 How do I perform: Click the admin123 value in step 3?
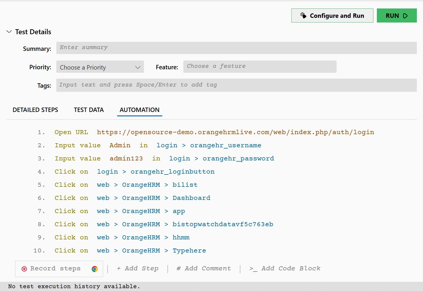coord(126,158)
